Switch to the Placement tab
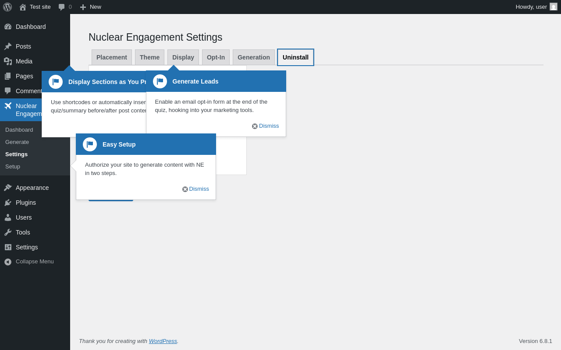This screenshot has width=561, height=350. click(x=112, y=57)
